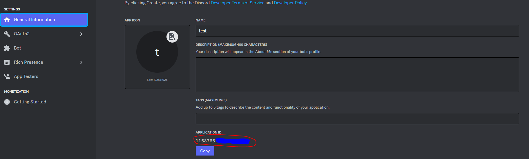Expand the OAuth2 submenu chevron
This screenshot has width=529, height=159.
pyautogui.click(x=81, y=34)
